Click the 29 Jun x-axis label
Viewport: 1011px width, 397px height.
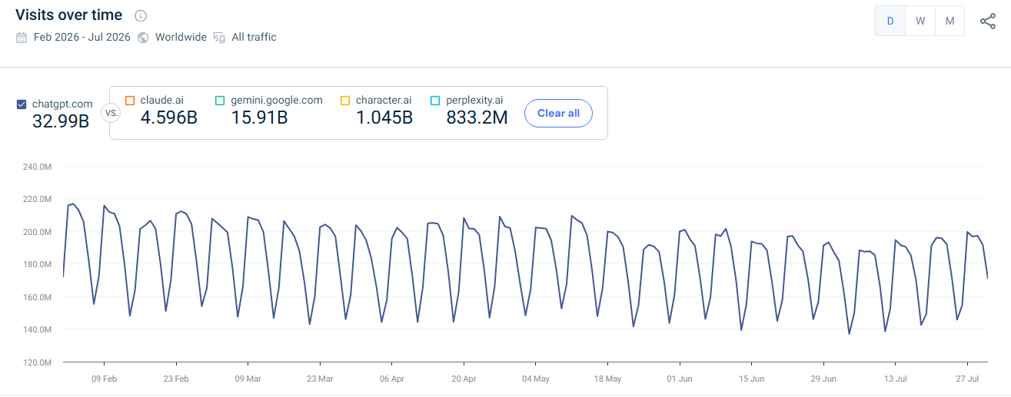tap(823, 379)
